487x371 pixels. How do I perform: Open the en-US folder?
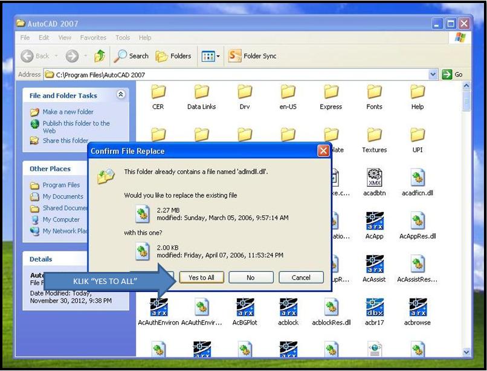(288, 97)
